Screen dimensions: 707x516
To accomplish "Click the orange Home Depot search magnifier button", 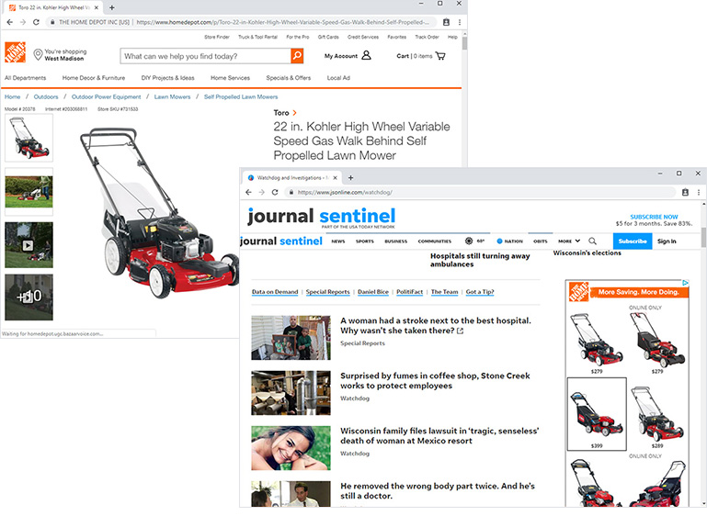I will pyautogui.click(x=297, y=56).
